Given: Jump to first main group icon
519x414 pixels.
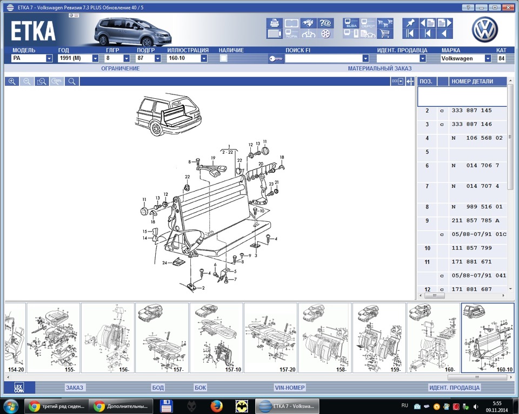Looking at the screenshot, I should point(410,33).
